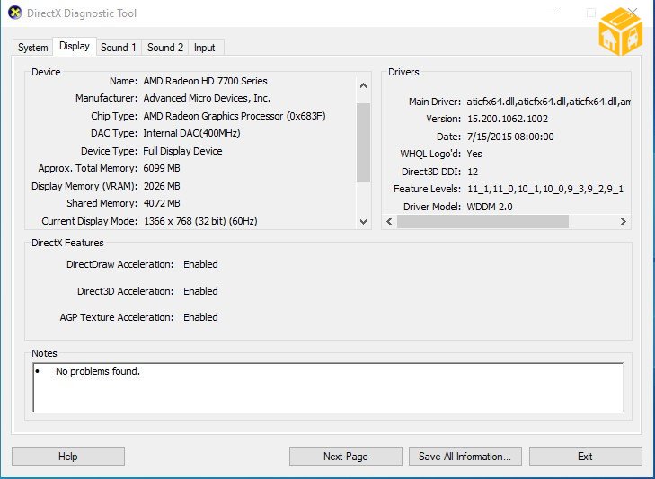Select 'AMD Radeon HD 7700 Series' name text
The image size is (655, 479).
pyautogui.click(x=205, y=81)
